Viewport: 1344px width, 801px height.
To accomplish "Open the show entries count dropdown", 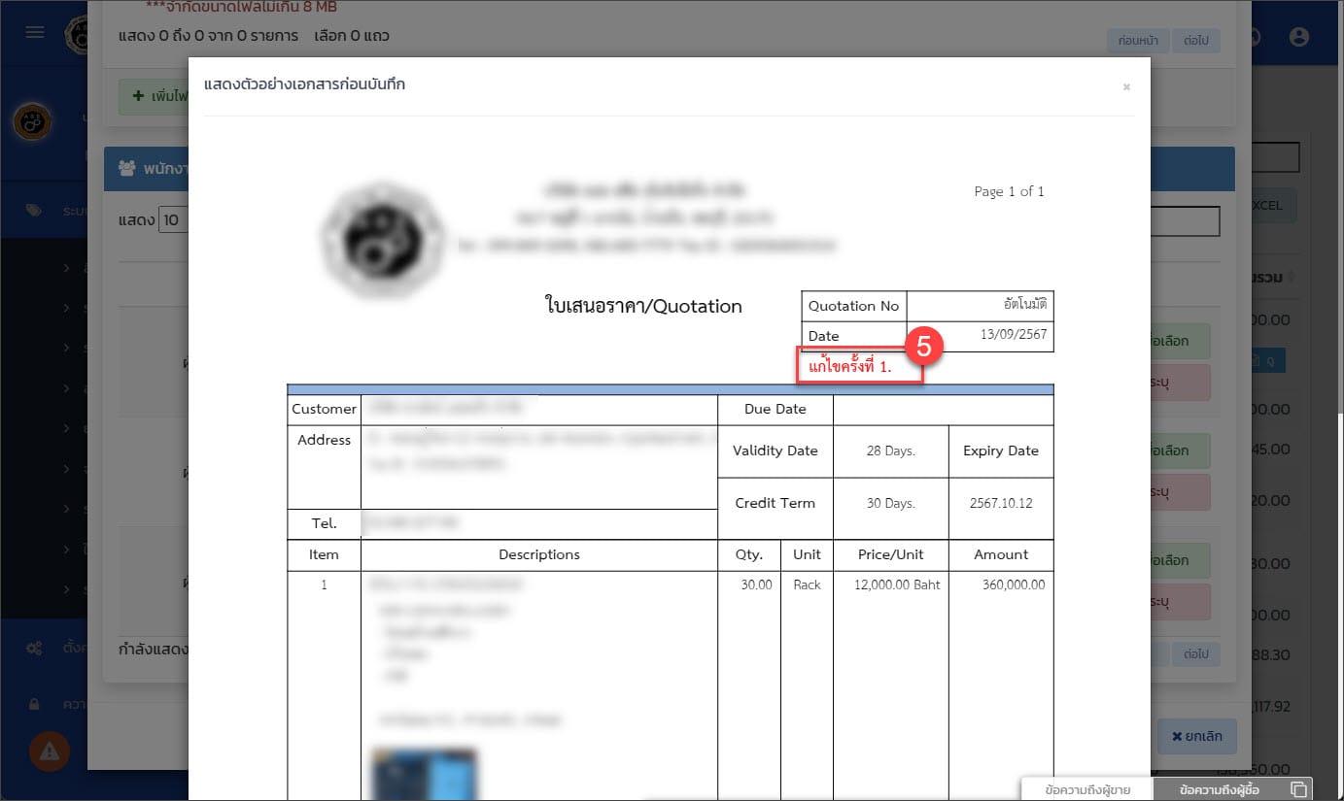I will [172, 219].
